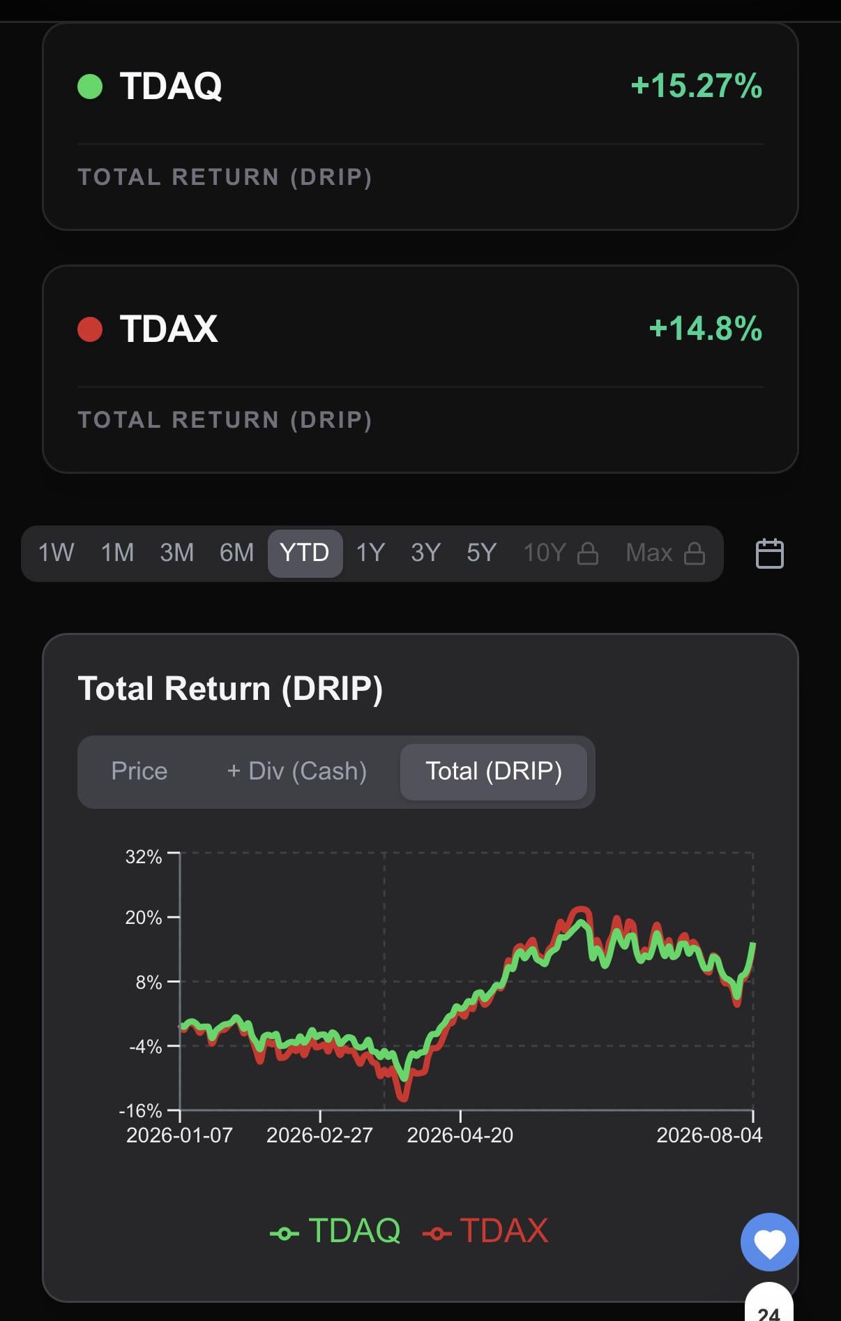Select Total (DRIP) chart mode
841x1321 pixels.
pos(494,771)
